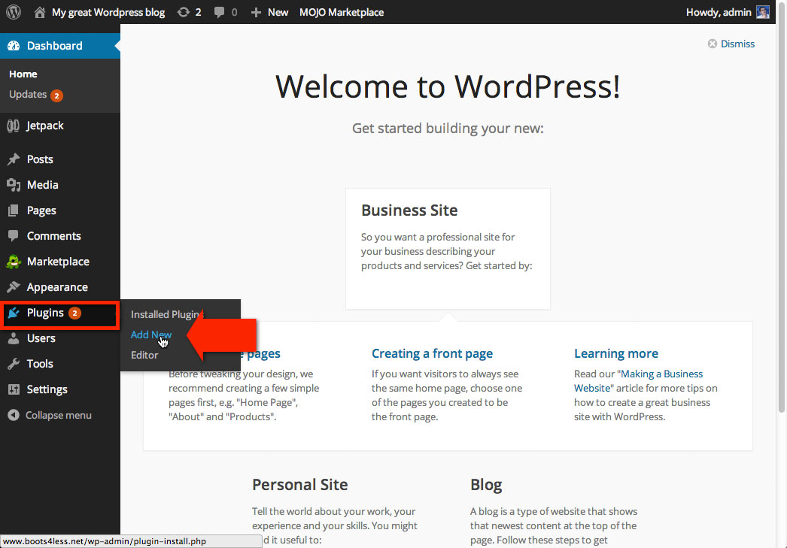
Task: Open the Howdy, admin account menu
Action: tap(719, 12)
